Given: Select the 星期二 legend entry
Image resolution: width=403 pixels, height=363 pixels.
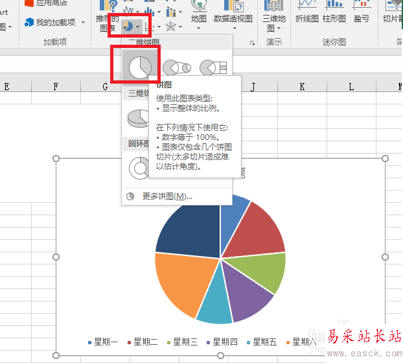Looking at the screenshot, I should pos(143,342).
